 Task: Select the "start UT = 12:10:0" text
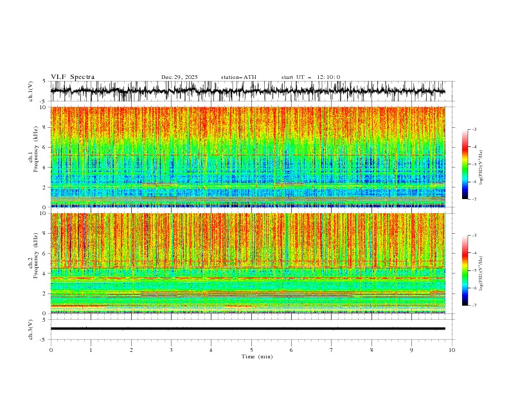[x=310, y=77]
